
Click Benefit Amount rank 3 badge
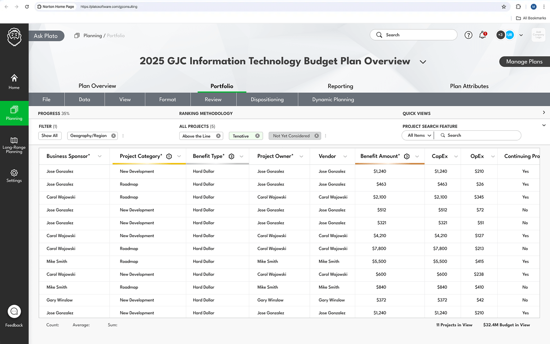pos(407,156)
